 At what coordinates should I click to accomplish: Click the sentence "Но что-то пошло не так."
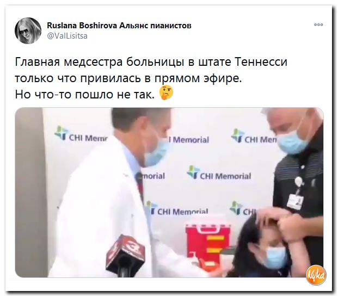click(85, 94)
